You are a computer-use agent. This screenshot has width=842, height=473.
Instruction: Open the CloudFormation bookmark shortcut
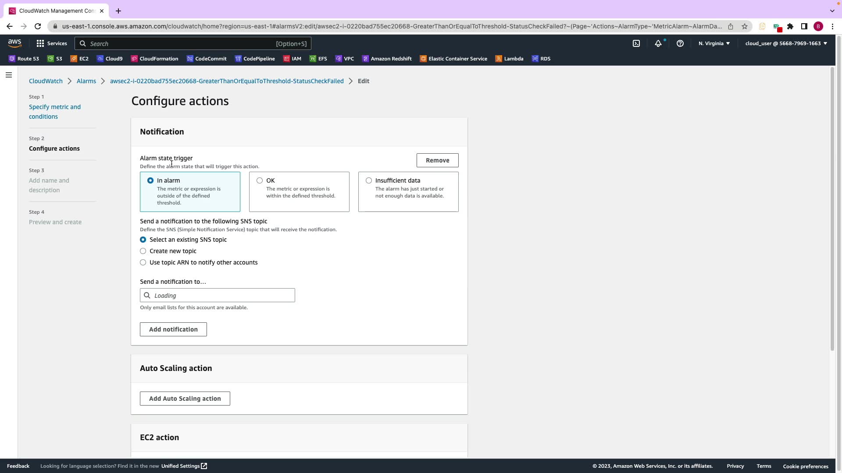154,59
